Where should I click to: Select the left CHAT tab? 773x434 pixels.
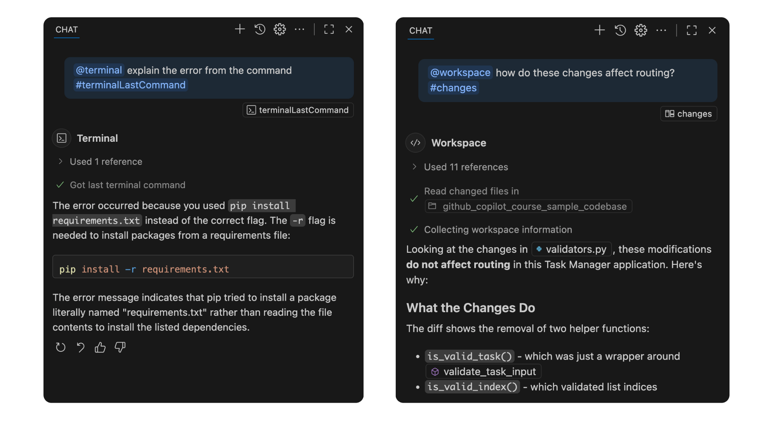click(67, 30)
